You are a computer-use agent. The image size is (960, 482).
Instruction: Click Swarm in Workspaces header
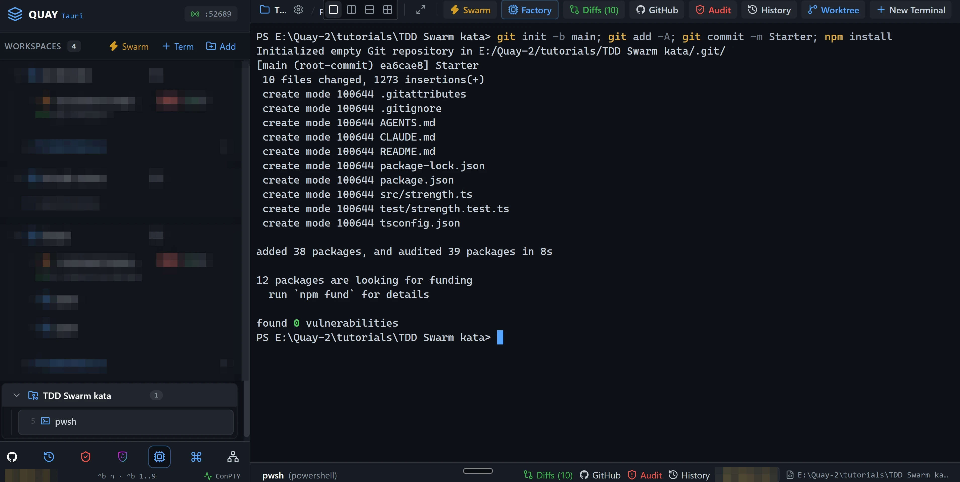[x=129, y=47]
